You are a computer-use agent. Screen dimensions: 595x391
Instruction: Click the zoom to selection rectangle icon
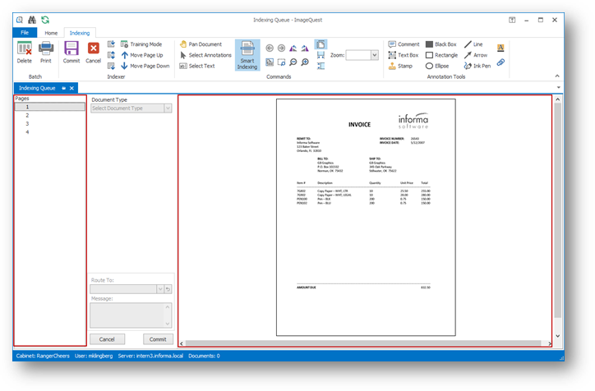pos(281,62)
